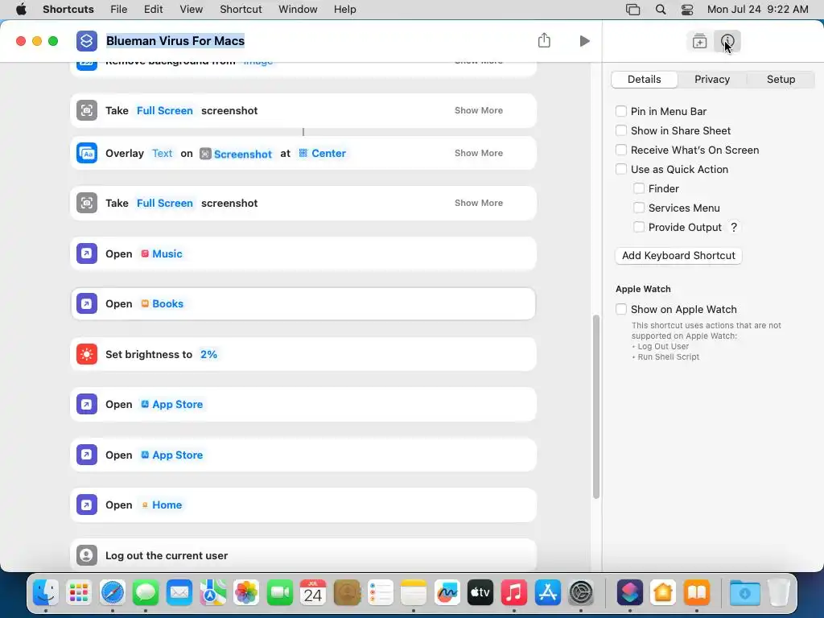This screenshot has height=618, width=824.
Task: Open Apple TV from the Dock
Action: tap(480, 593)
